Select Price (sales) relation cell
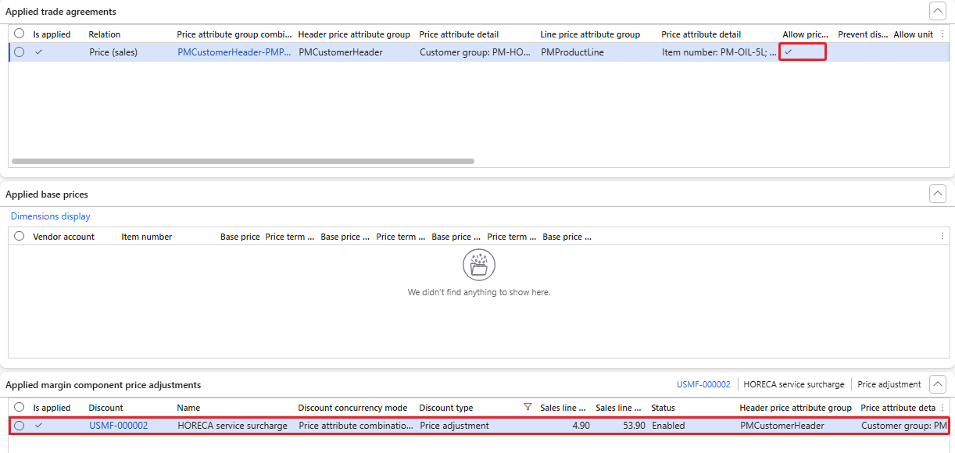955x453 pixels. pos(113,52)
